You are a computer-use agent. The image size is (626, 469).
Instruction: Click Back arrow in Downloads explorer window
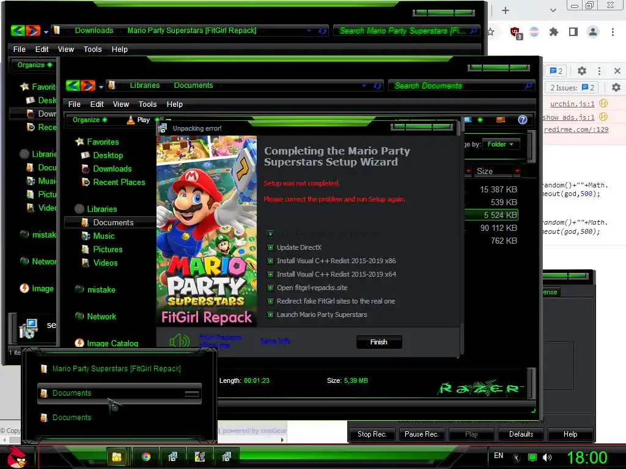click(x=18, y=31)
